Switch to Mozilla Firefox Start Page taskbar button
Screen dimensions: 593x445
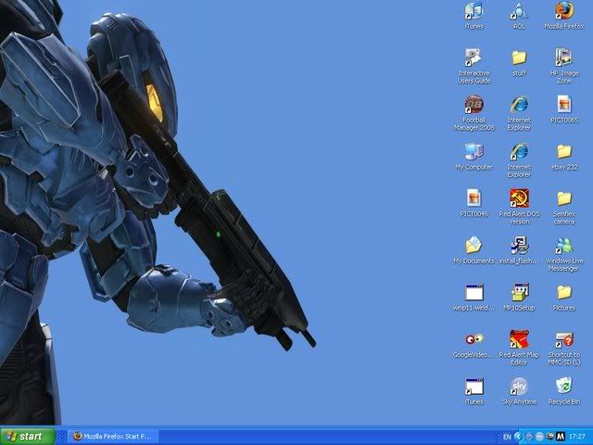(x=113, y=437)
